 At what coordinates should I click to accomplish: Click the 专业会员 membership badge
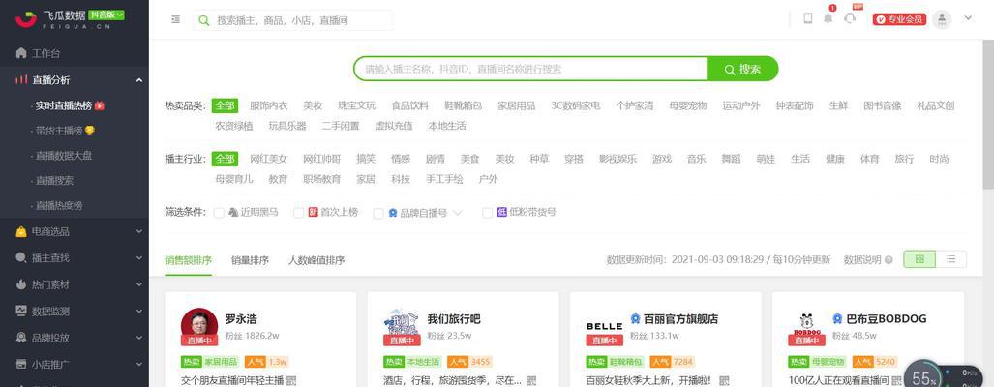(899, 19)
